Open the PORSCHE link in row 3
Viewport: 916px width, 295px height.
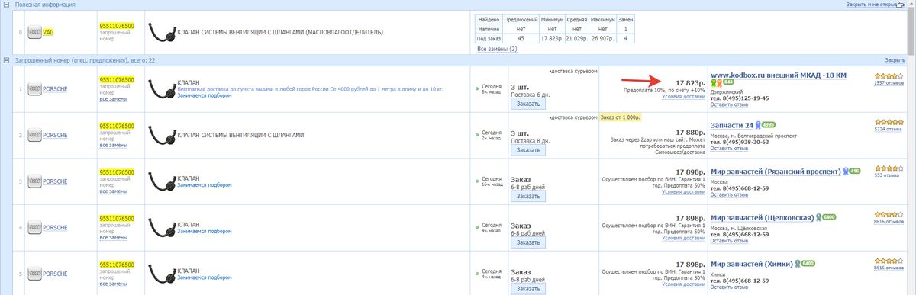(55, 181)
